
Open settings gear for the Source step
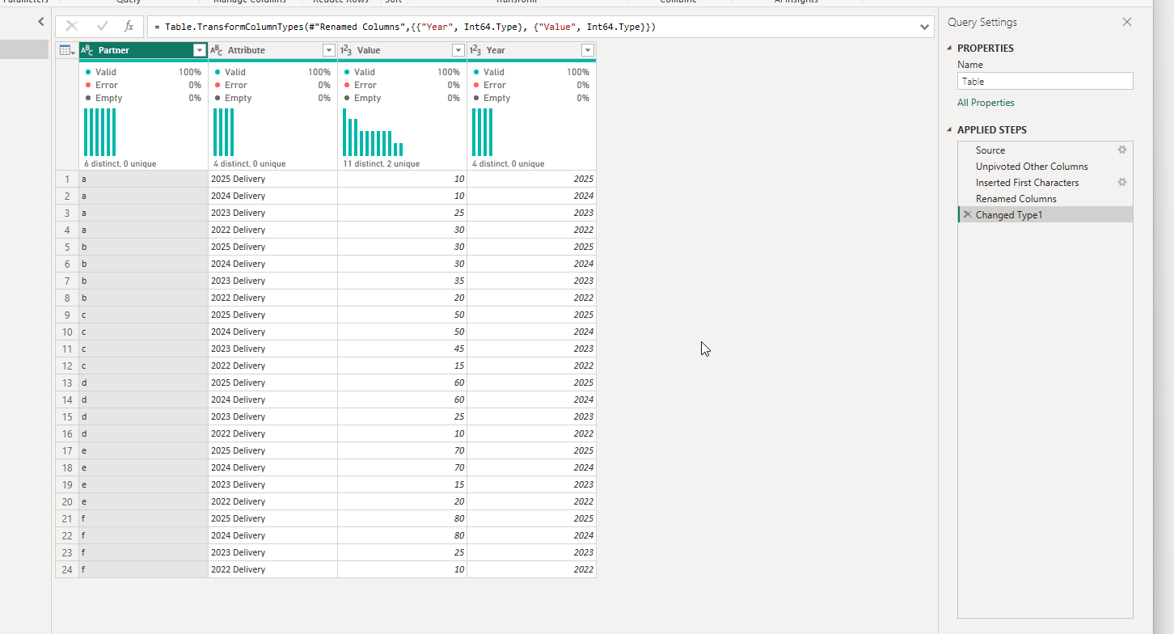click(1122, 150)
